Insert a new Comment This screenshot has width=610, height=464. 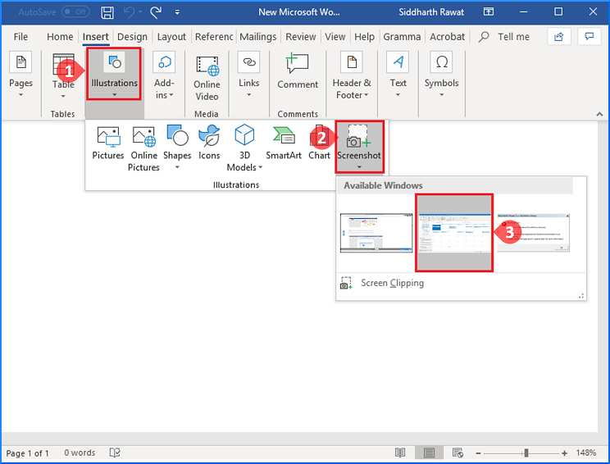(298, 72)
